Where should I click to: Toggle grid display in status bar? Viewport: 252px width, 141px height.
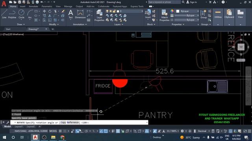click(60, 131)
